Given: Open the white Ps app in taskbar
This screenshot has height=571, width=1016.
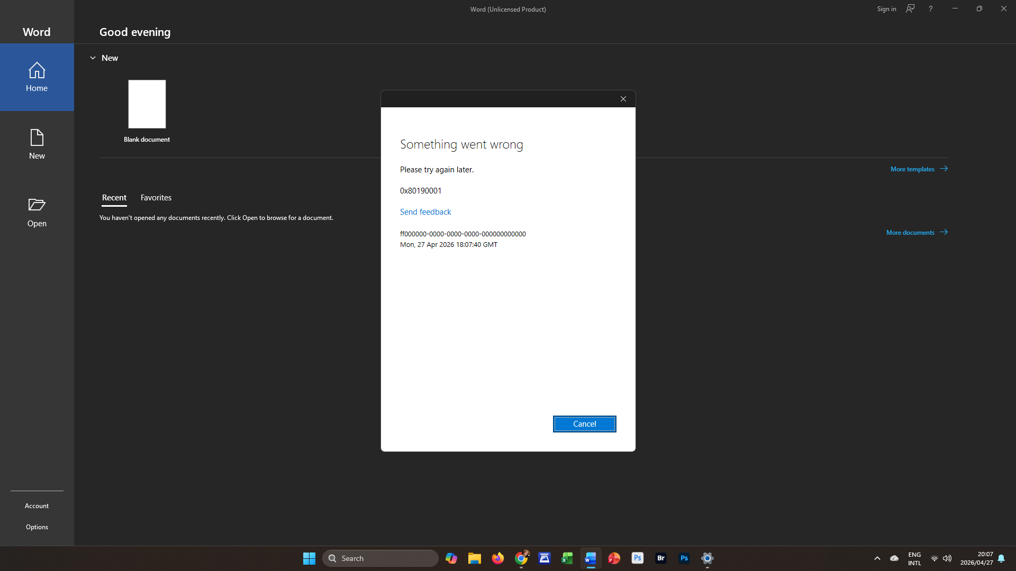Looking at the screenshot, I should coord(638,558).
